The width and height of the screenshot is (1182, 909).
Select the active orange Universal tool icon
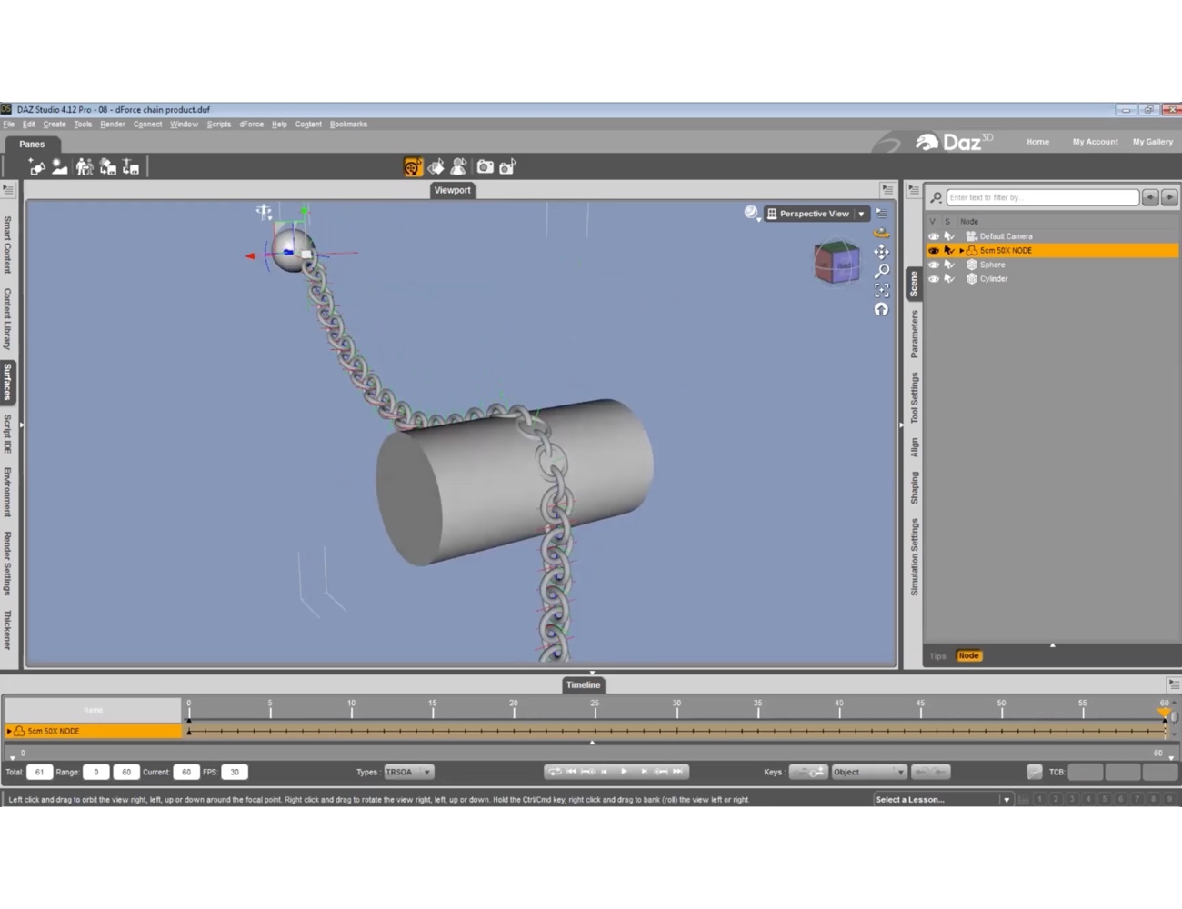pos(413,166)
